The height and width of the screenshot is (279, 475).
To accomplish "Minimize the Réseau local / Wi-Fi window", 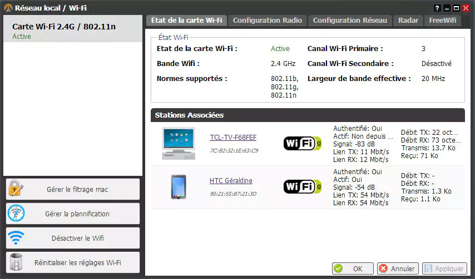I will tap(447, 8).
